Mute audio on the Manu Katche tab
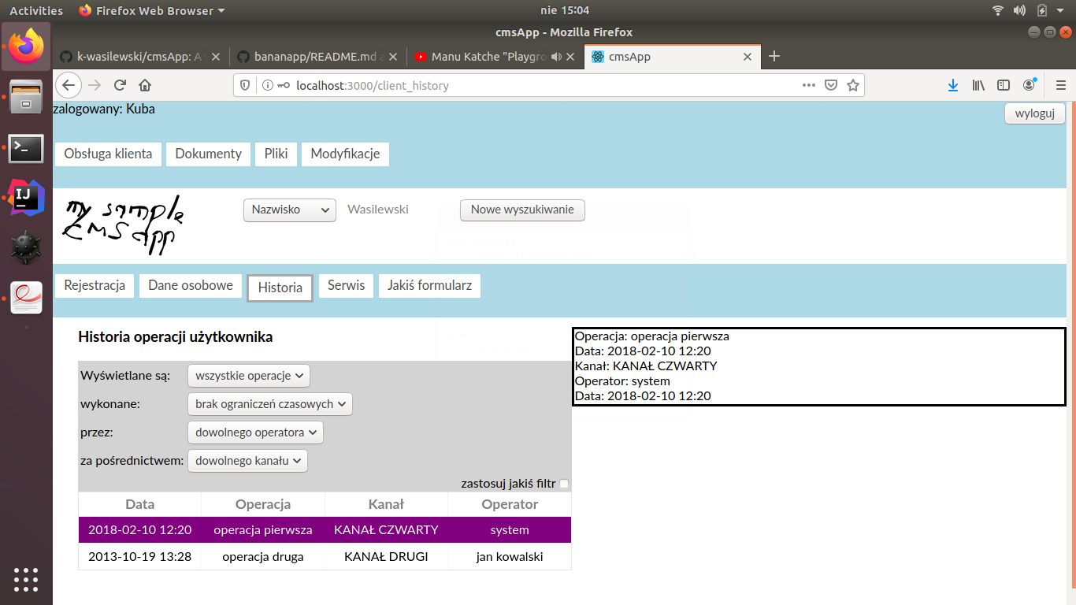The width and height of the screenshot is (1076, 605). pos(556,57)
